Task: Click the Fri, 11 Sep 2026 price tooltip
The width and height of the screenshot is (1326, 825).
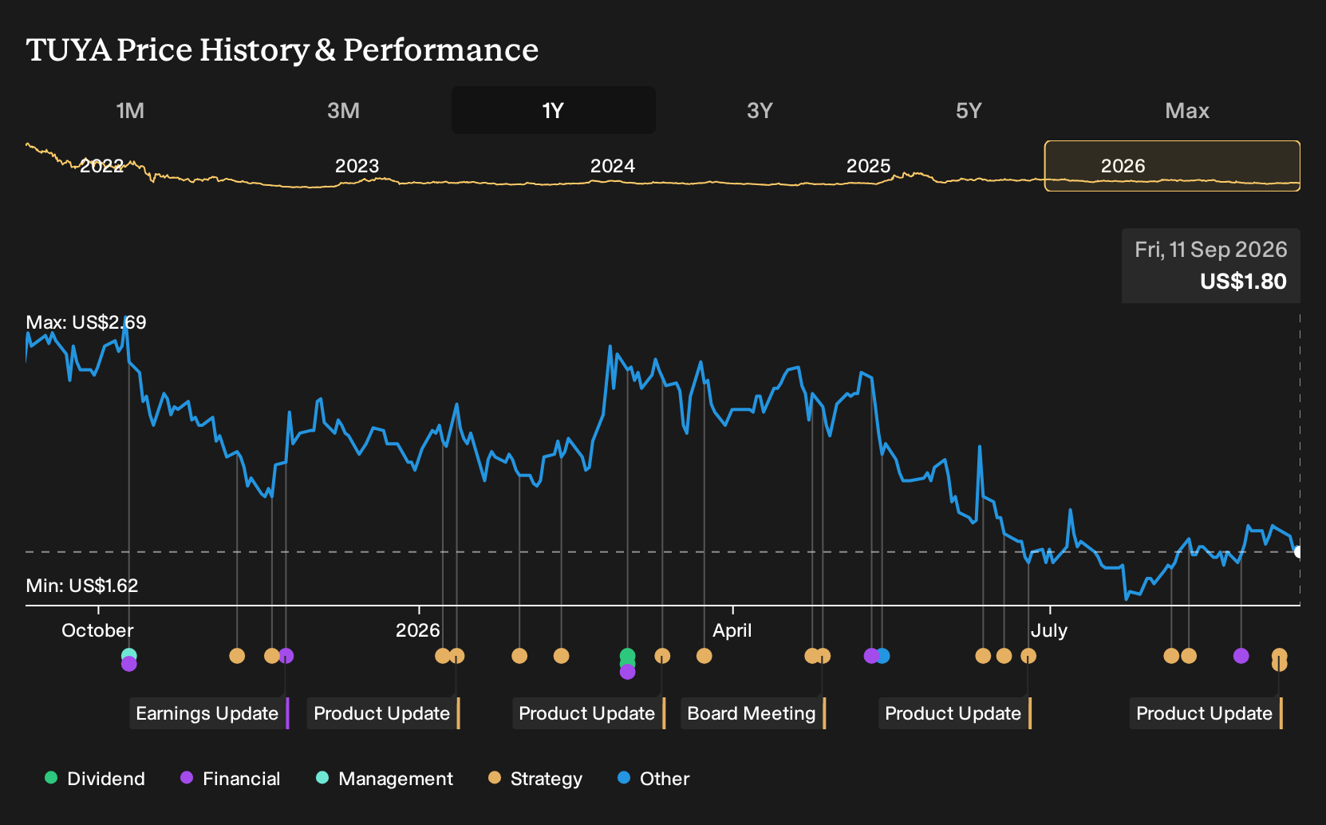Action: tap(1211, 266)
